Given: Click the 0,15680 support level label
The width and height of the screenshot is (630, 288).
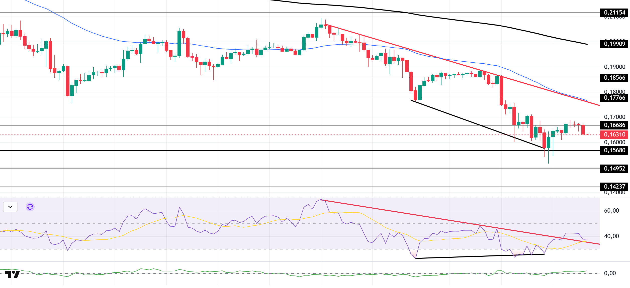Looking at the screenshot, I should tap(614, 151).
